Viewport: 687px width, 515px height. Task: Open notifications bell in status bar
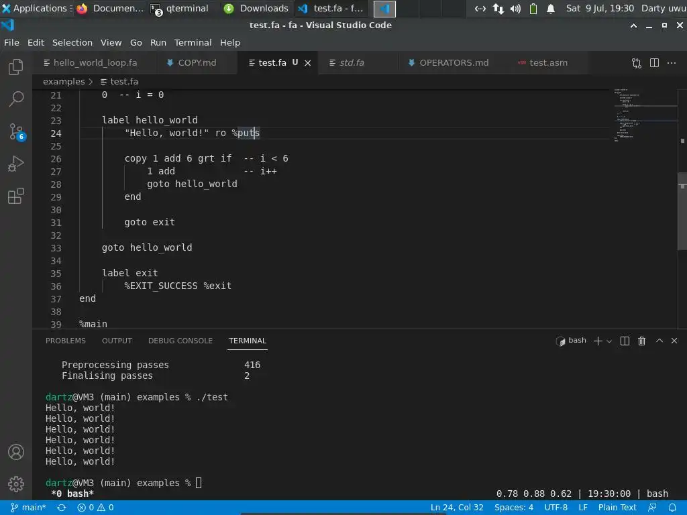pos(672,508)
